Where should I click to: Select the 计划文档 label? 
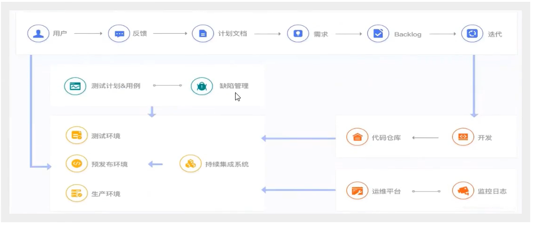click(x=232, y=34)
